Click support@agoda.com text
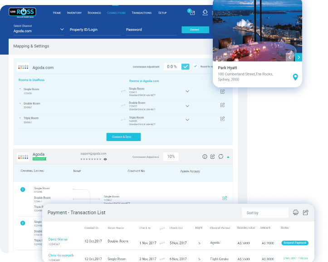328x262 pixels. pyautogui.click(x=93, y=154)
